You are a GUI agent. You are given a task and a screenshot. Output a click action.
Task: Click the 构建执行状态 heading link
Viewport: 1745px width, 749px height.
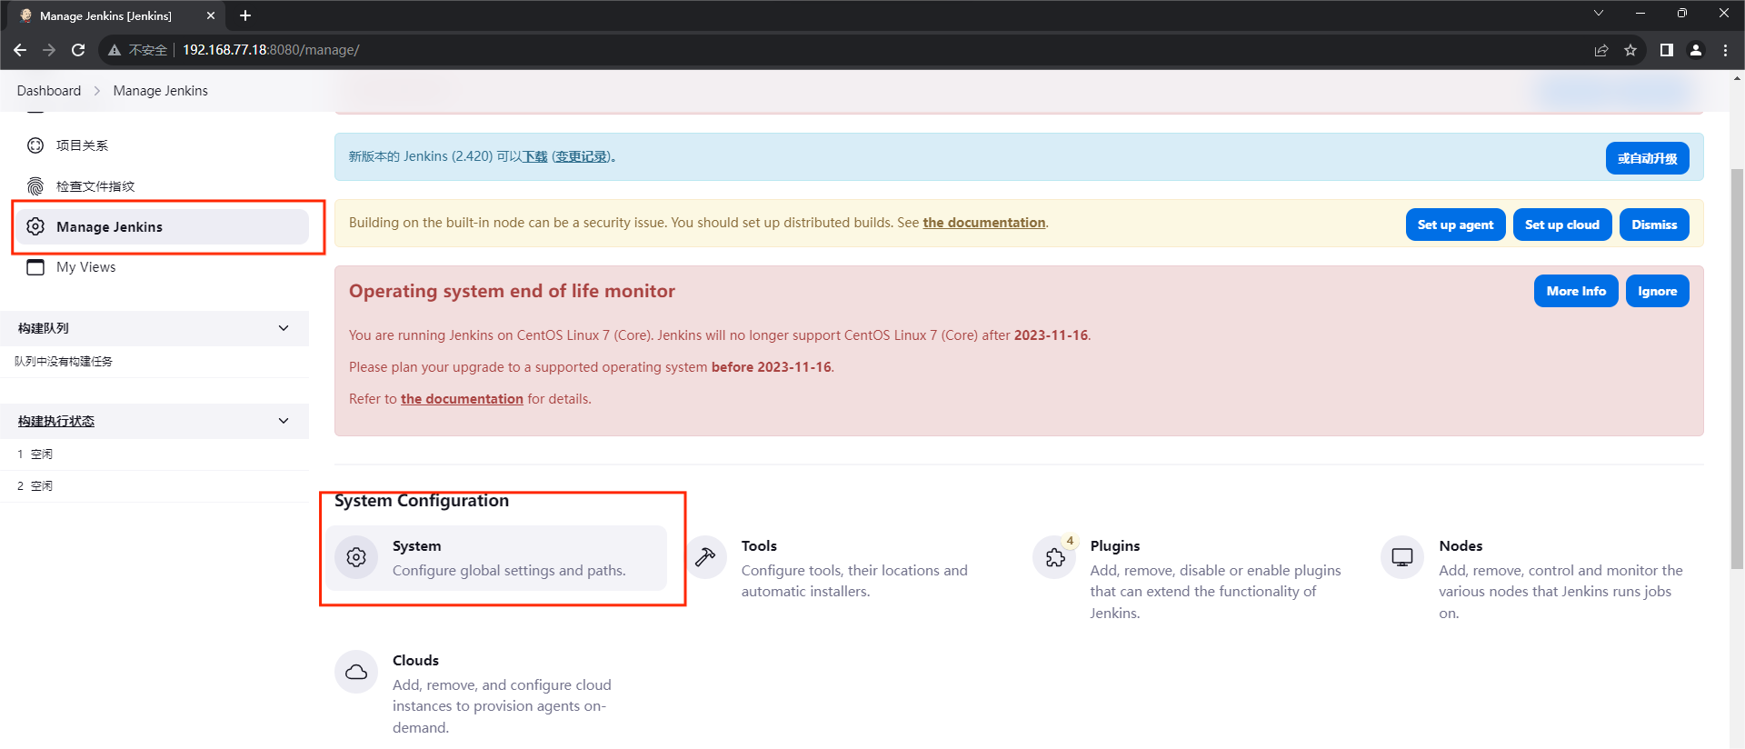(56, 421)
